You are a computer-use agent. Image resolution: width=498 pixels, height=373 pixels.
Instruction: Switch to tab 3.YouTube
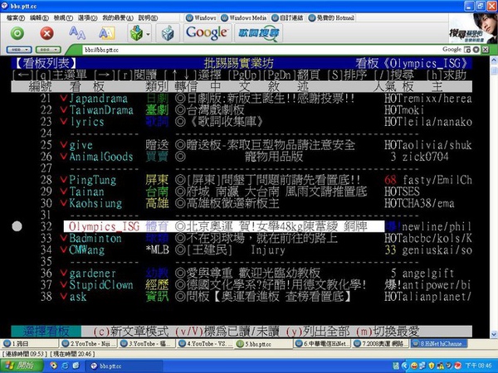[x=148, y=343]
